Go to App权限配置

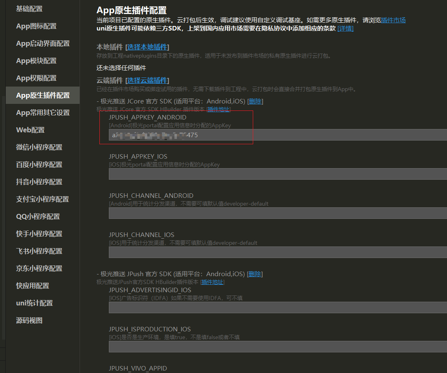[36, 78]
